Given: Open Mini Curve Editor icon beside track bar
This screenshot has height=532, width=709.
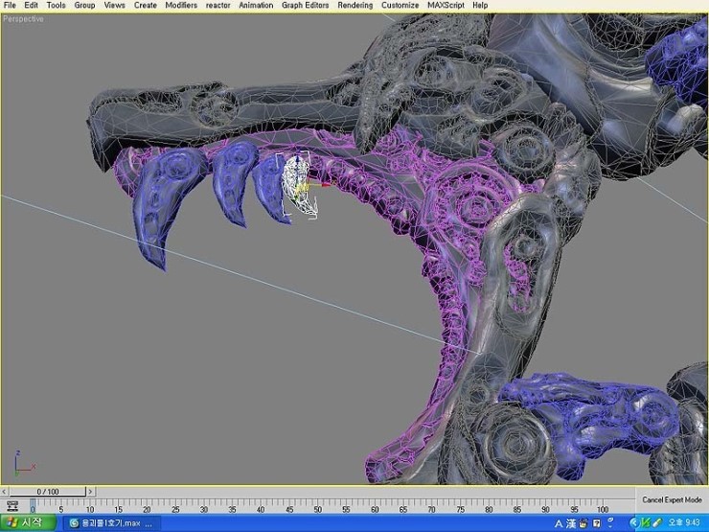Looking at the screenshot, I should tap(12, 506).
